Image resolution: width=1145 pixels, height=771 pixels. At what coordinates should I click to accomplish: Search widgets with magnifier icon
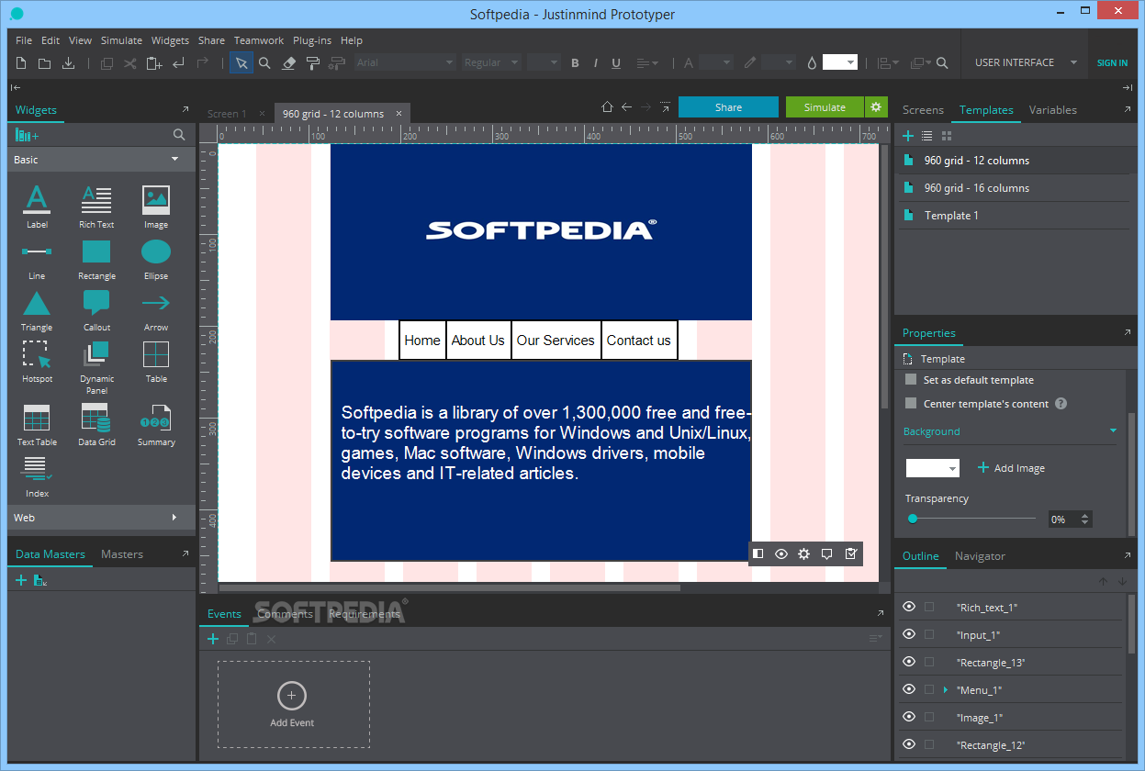pos(179,135)
